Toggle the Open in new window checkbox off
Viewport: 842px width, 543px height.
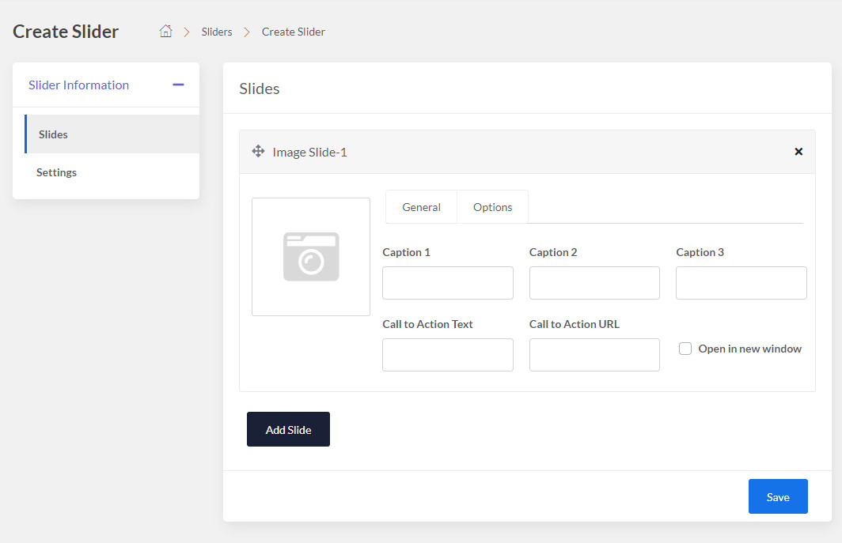click(x=685, y=349)
